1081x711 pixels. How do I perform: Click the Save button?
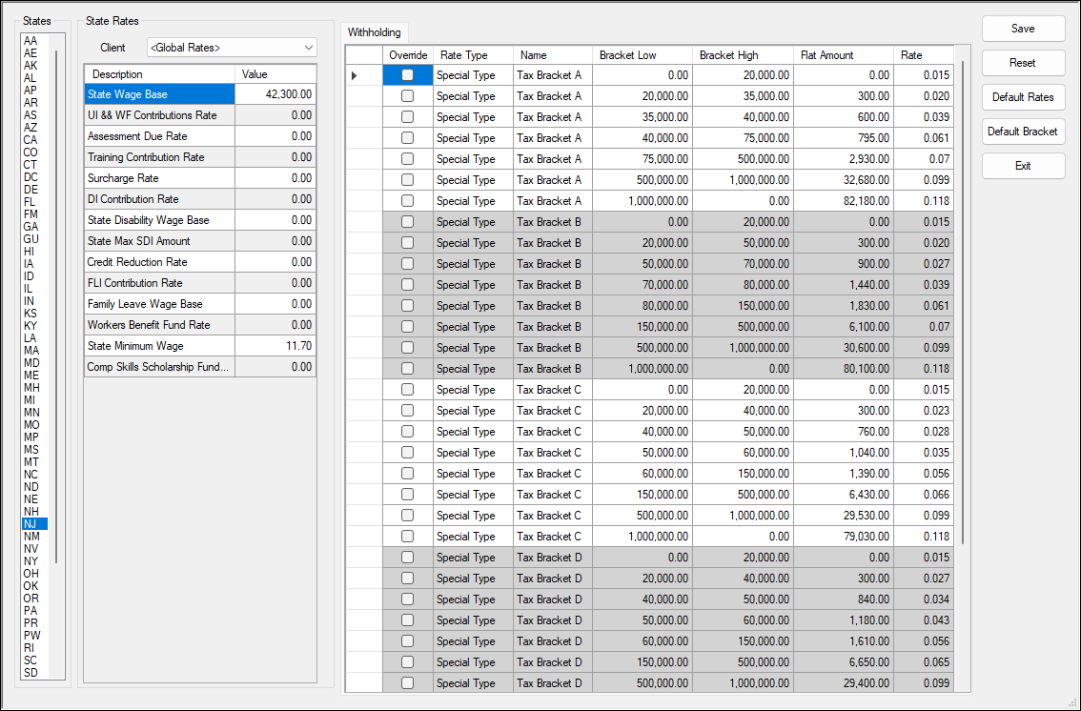point(1023,29)
